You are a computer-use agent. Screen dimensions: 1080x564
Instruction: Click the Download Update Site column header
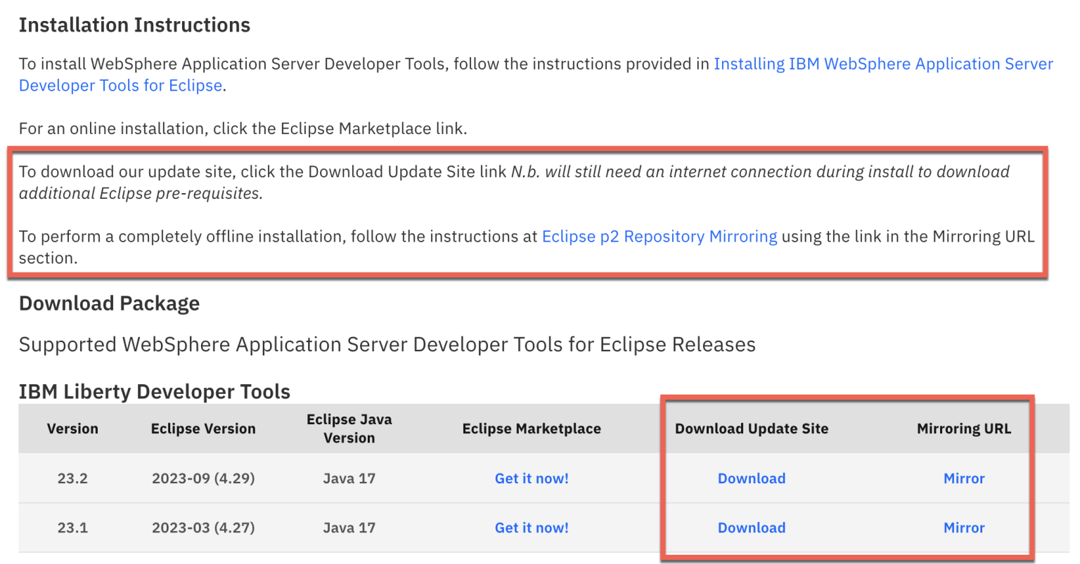pyautogui.click(x=752, y=428)
